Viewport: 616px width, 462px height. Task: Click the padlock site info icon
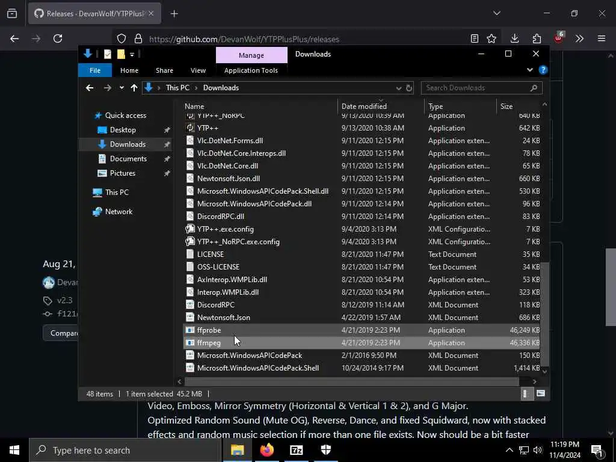[138, 38]
